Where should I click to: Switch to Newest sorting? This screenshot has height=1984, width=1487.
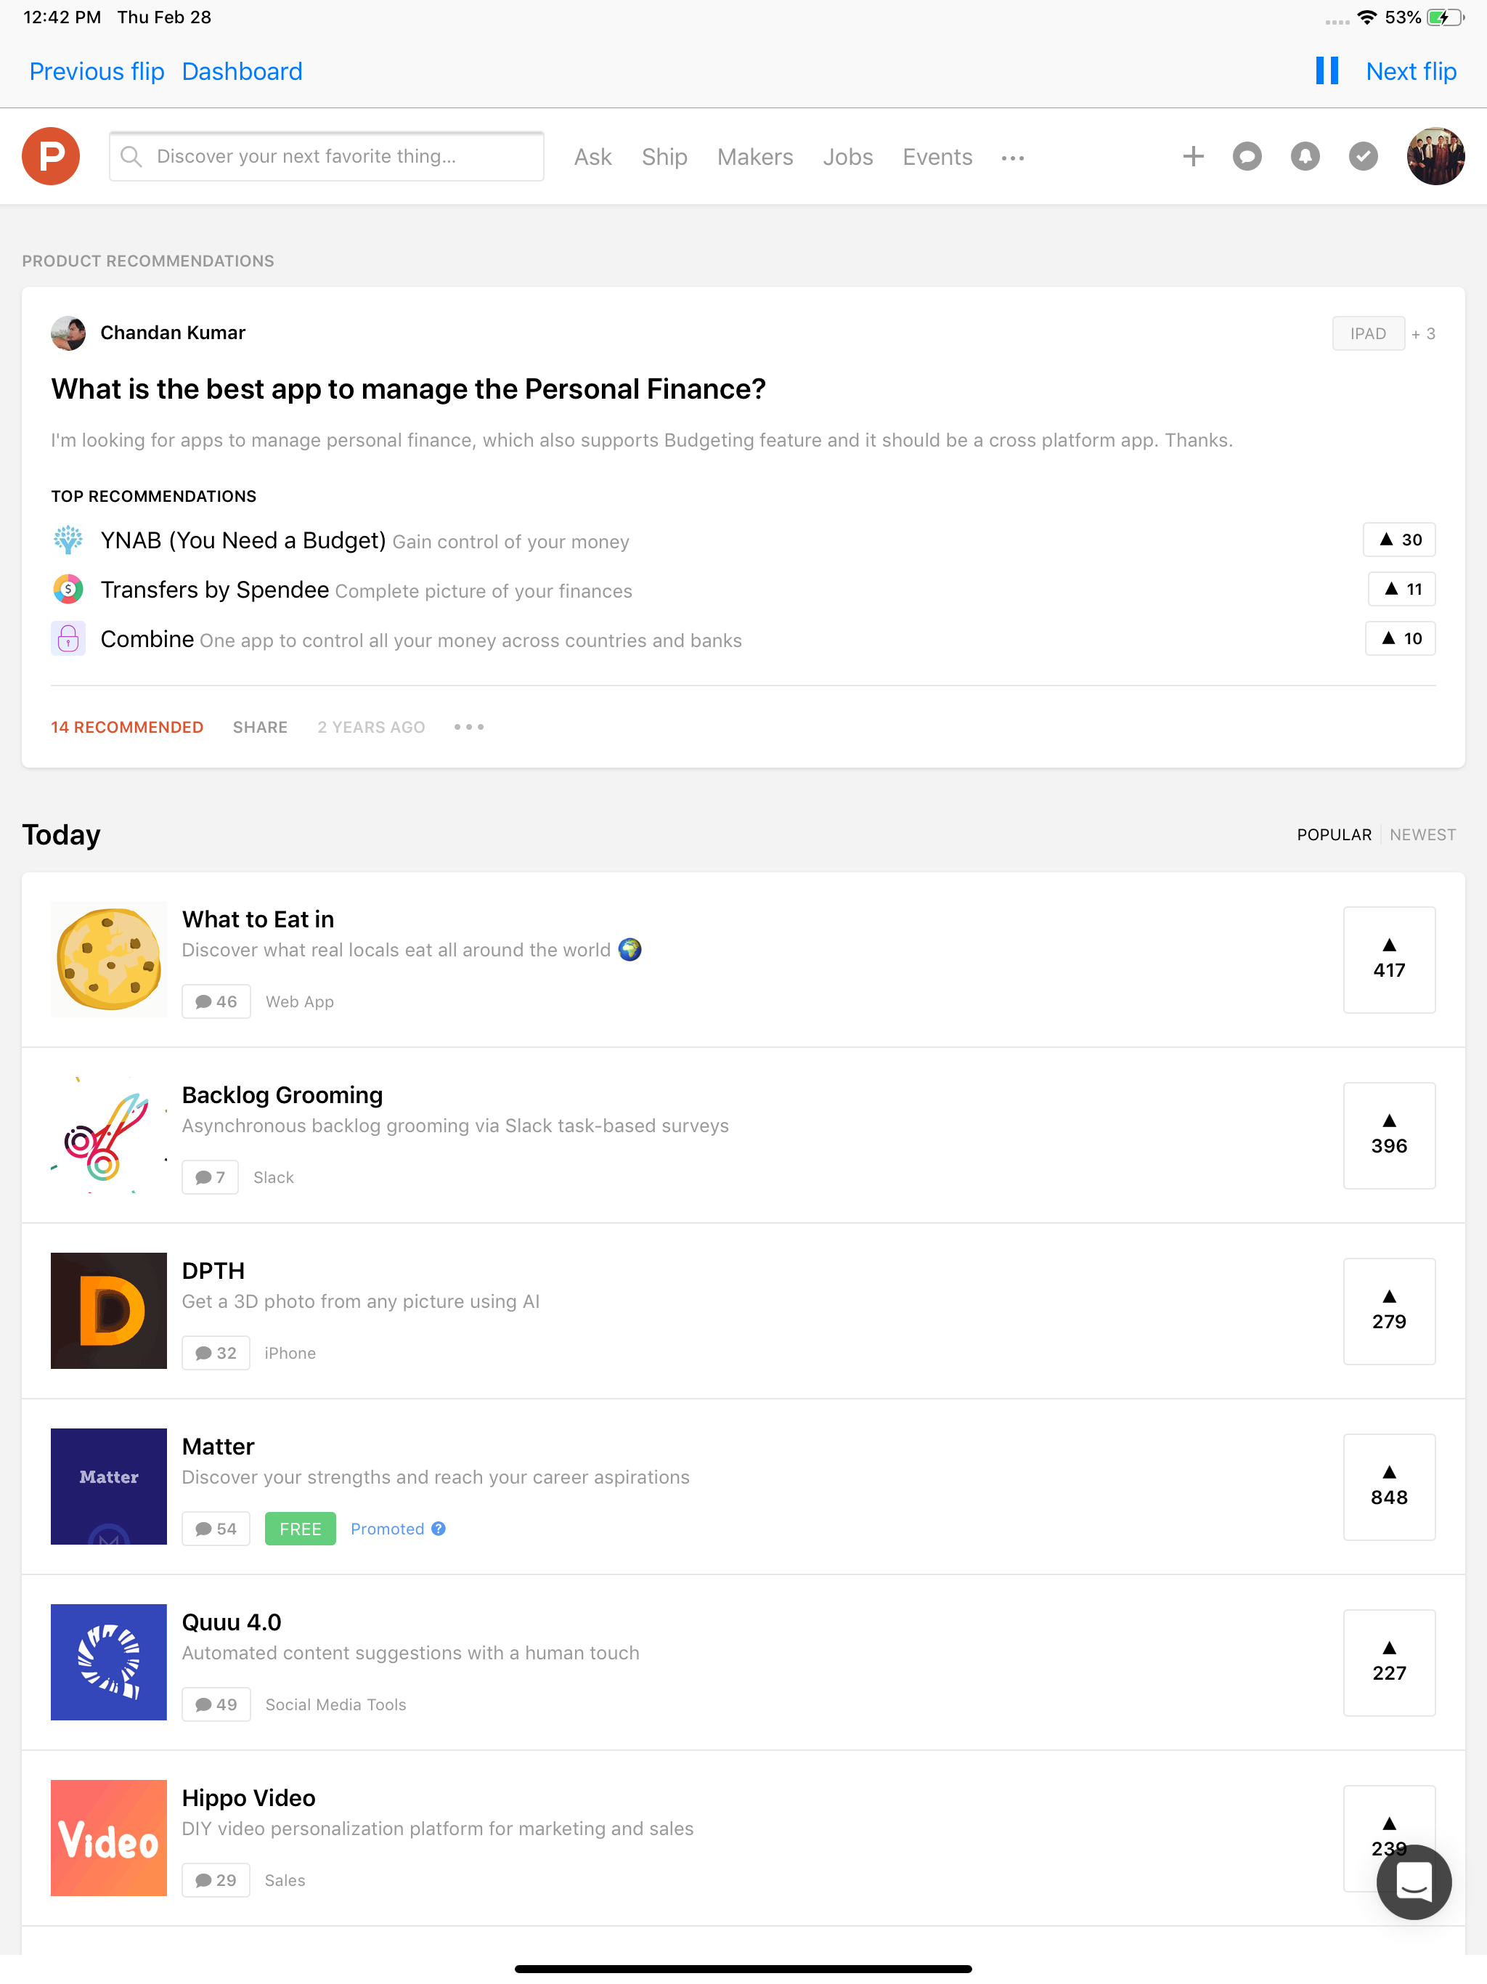1422,834
